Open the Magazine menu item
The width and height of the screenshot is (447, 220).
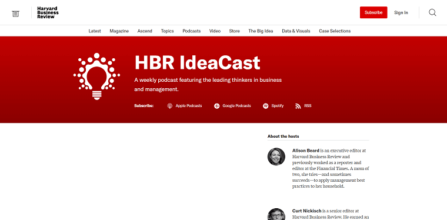click(x=119, y=31)
